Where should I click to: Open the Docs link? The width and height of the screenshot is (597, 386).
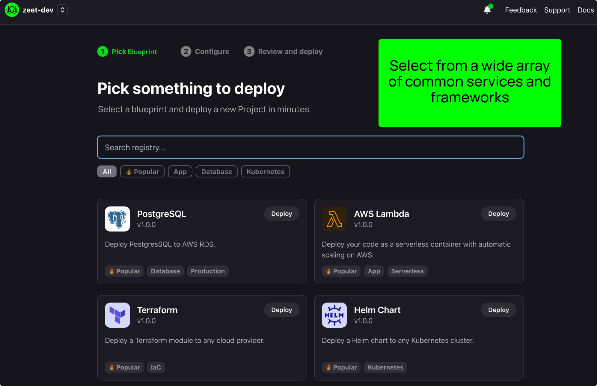pyautogui.click(x=586, y=10)
